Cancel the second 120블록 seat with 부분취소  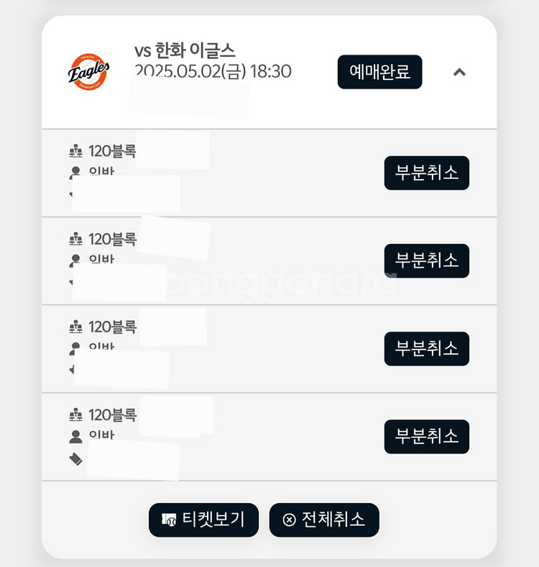tap(427, 260)
